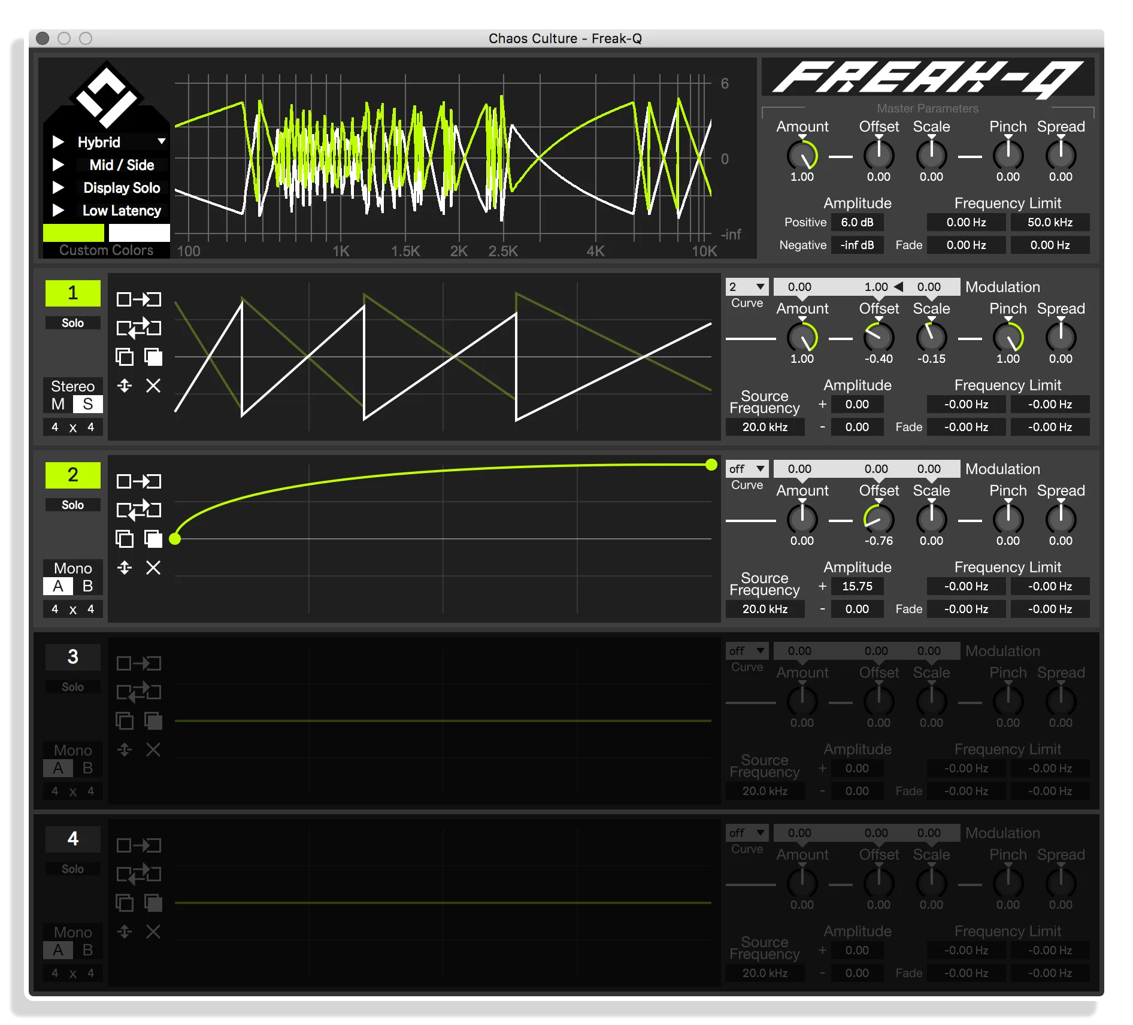Click the Mono mode label on band 2
Image resolution: width=1133 pixels, height=1025 pixels.
coord(73,568)
